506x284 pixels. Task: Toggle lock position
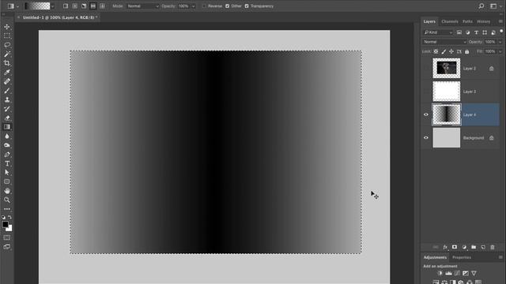pyautogui.click(x=451, y=51)
